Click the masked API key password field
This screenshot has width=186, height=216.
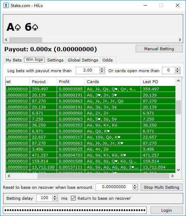pyautogui.click(x=75, y=210)
